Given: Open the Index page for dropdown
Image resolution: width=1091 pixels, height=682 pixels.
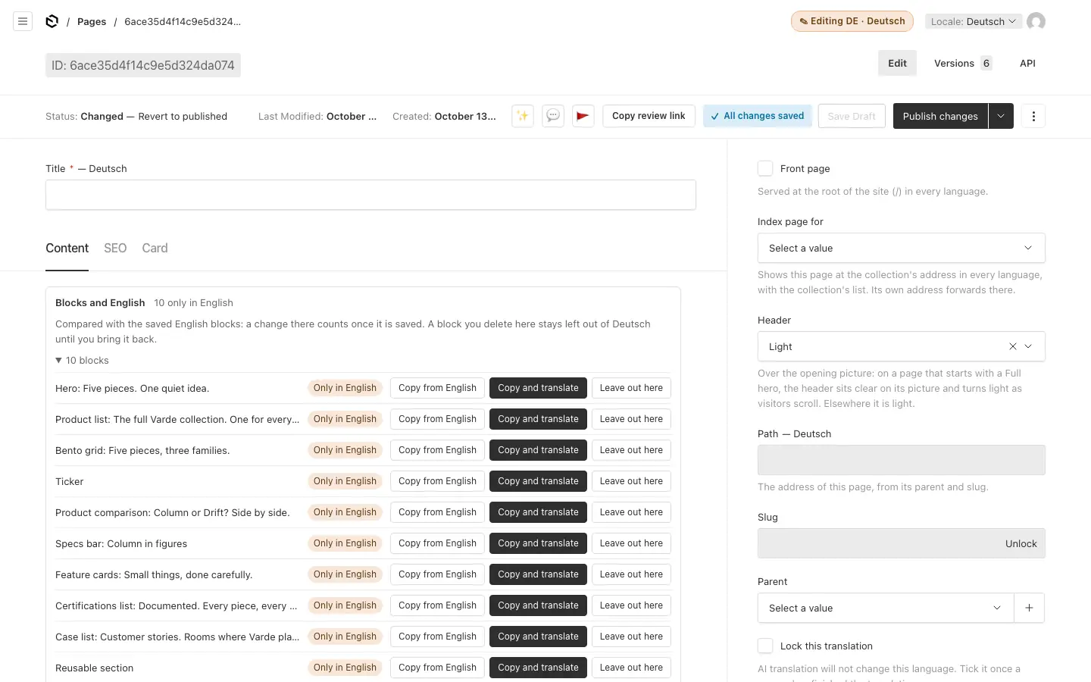Looking at the screenshot, I should pyautogui.click(x=901, y=248).
